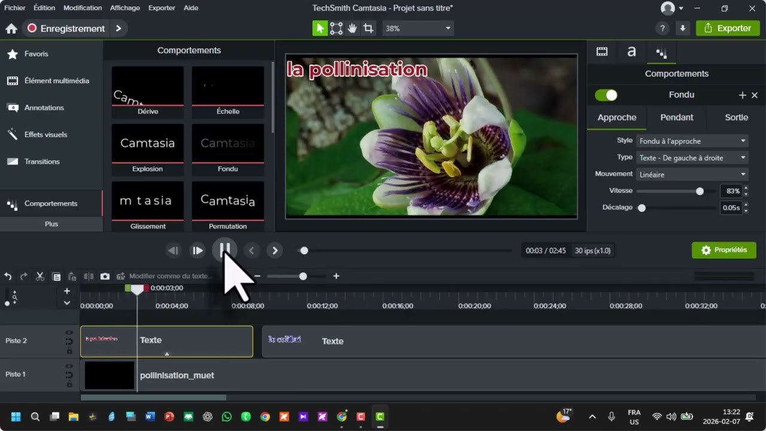
Task: Cut selection with the scissors icon
Action: coord(40,276)
